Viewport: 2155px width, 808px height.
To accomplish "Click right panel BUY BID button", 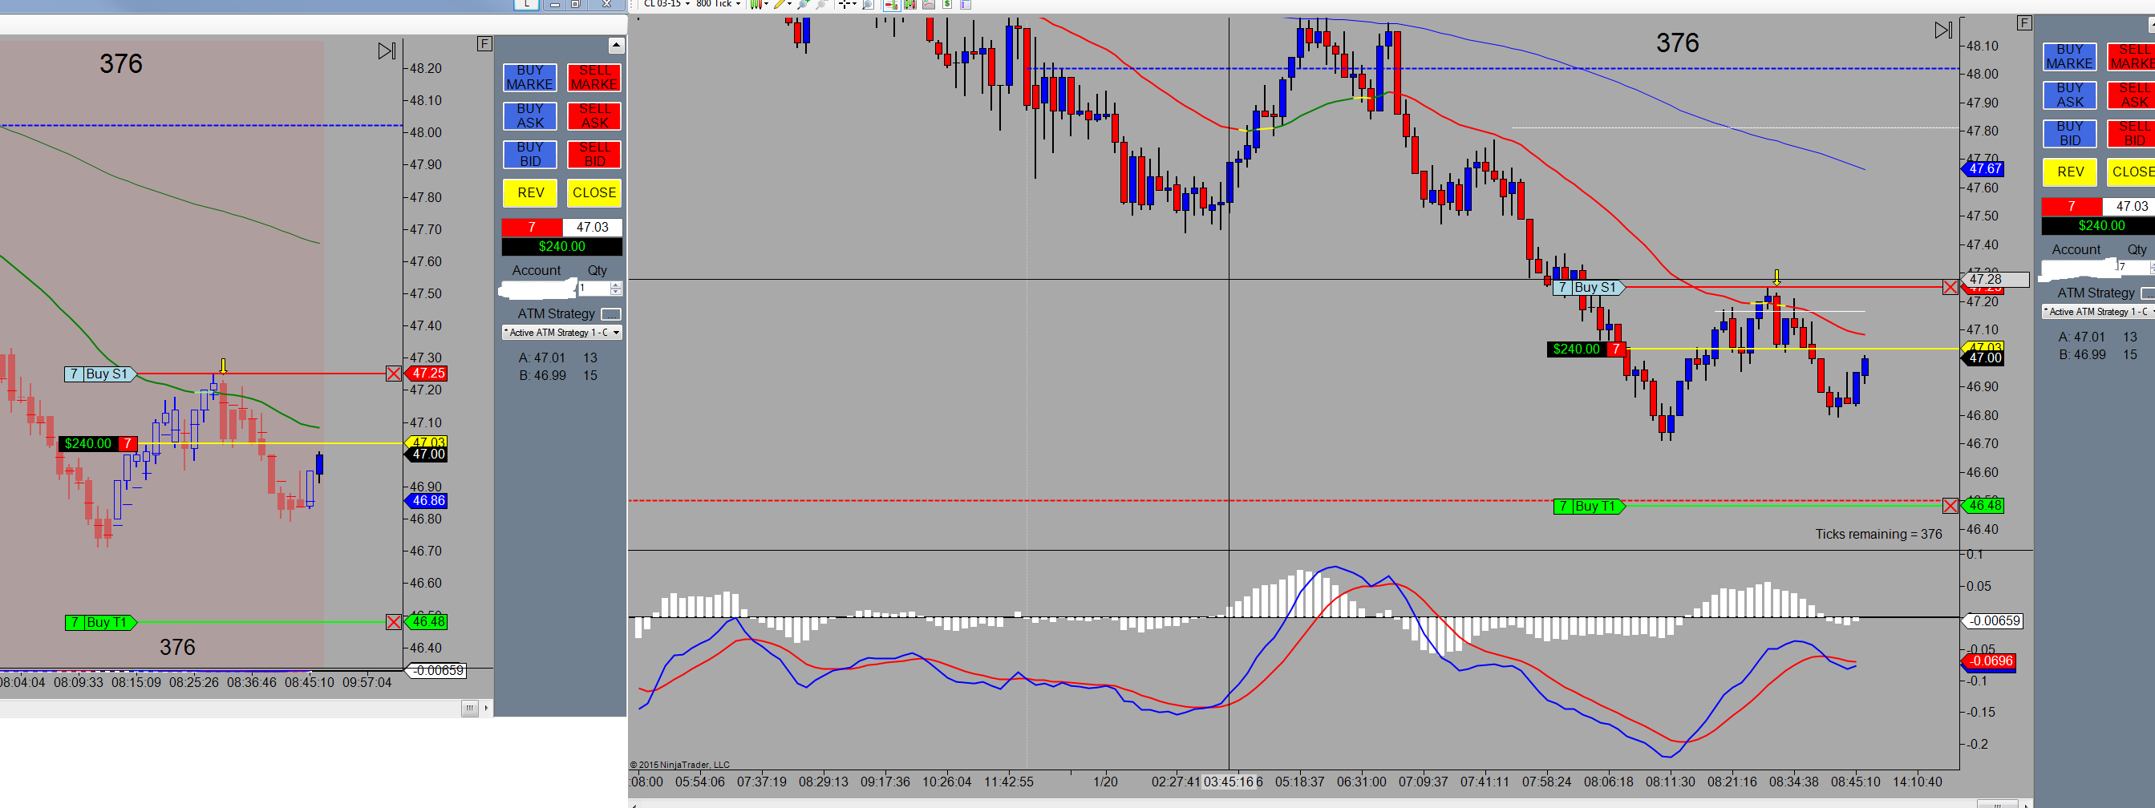I will click(x=2070, y=133).
